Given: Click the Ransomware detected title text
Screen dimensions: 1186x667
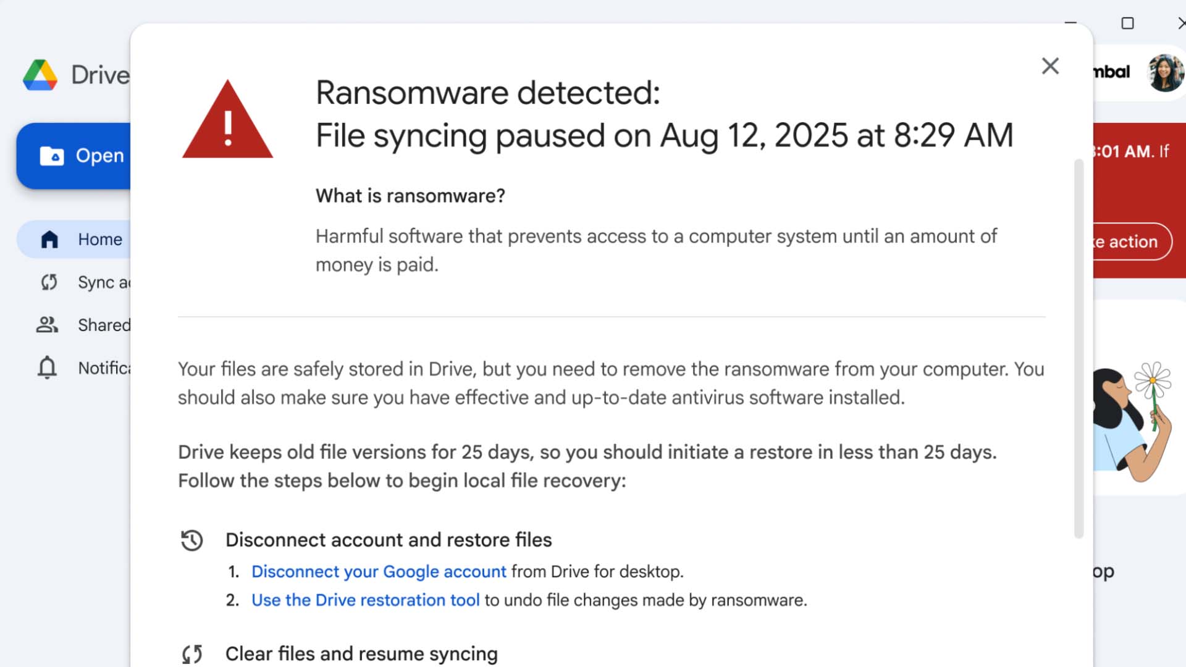Looking at the screenshot, I should click(488, 93).
